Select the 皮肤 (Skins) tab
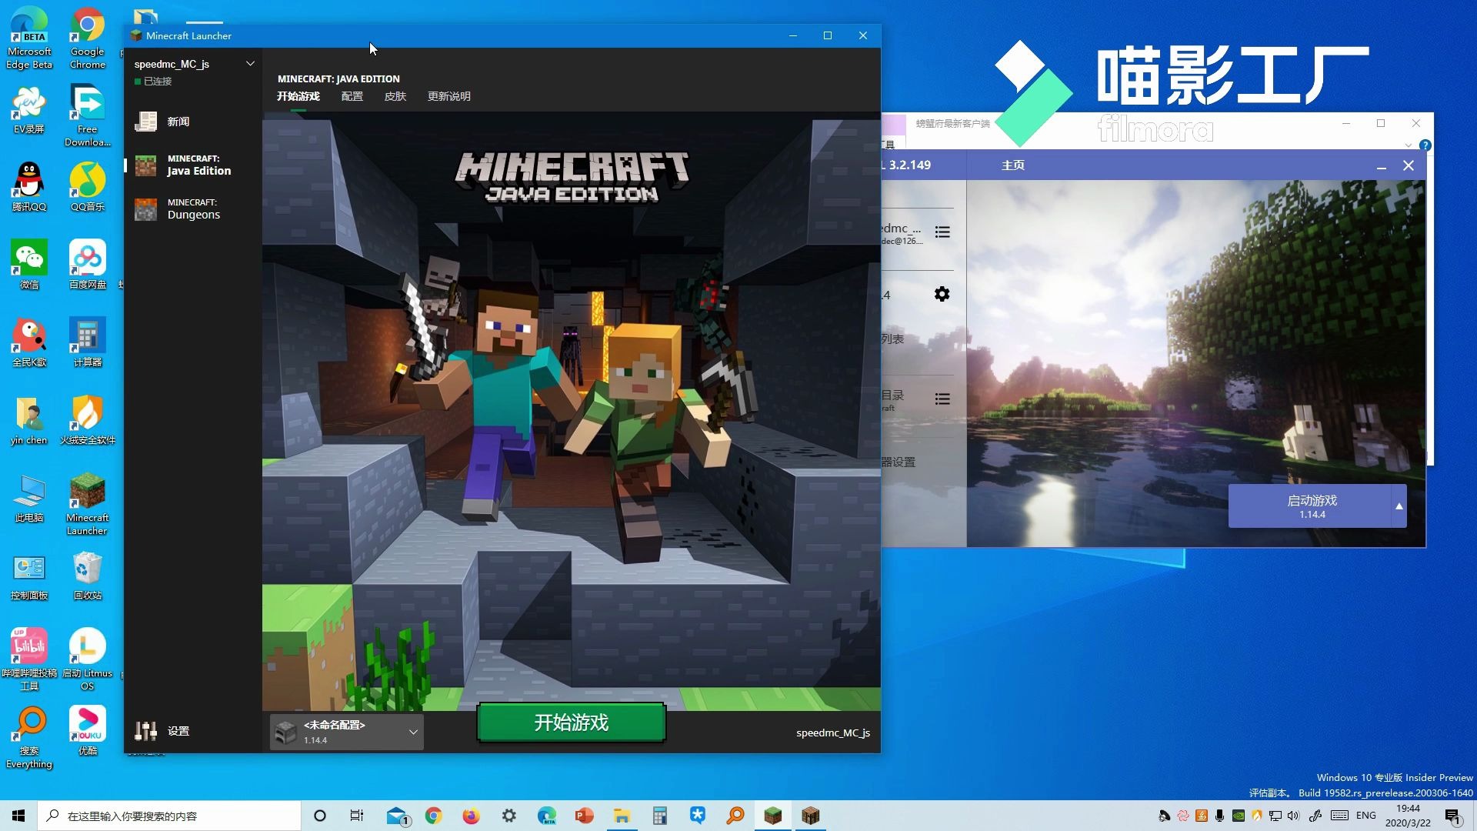This screenshot has height=831, width=1477. click(x=395, y=95)
